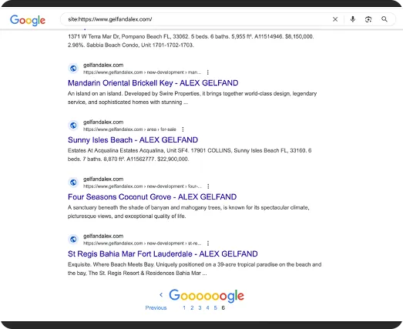Open Four Seasons Coconut Grove result
This screenshot has width=403, height=329.
tap(152, 197)
